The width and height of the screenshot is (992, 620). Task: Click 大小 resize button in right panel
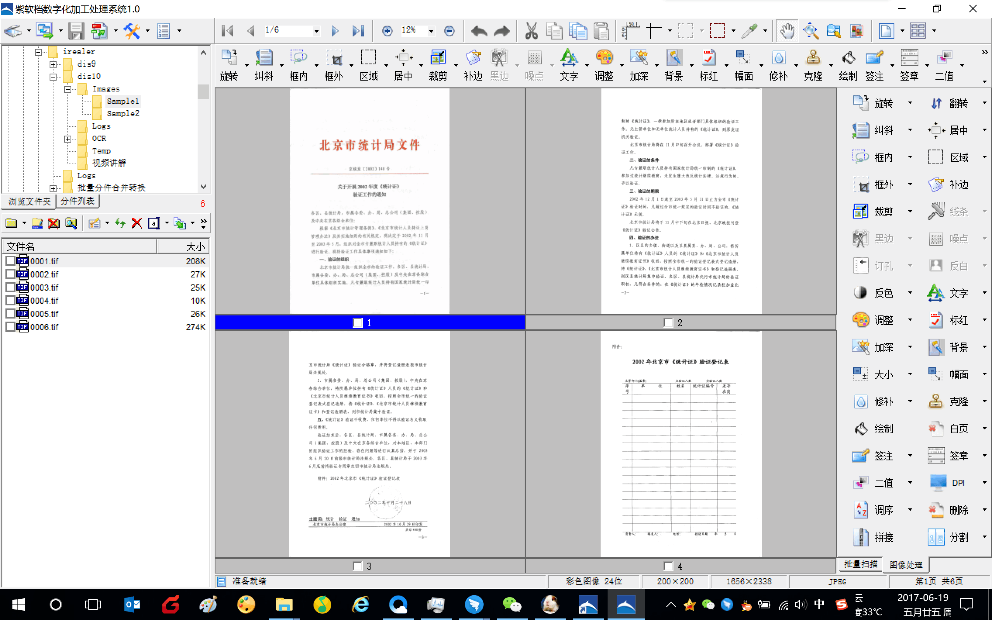[873, 374]
